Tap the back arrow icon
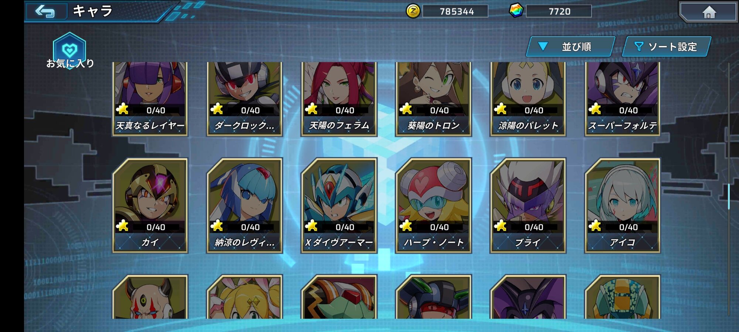739x332 pixels. [x=45, y=11]
